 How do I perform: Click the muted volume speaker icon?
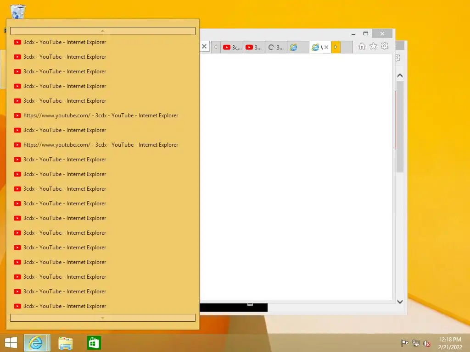coord(427,343)
